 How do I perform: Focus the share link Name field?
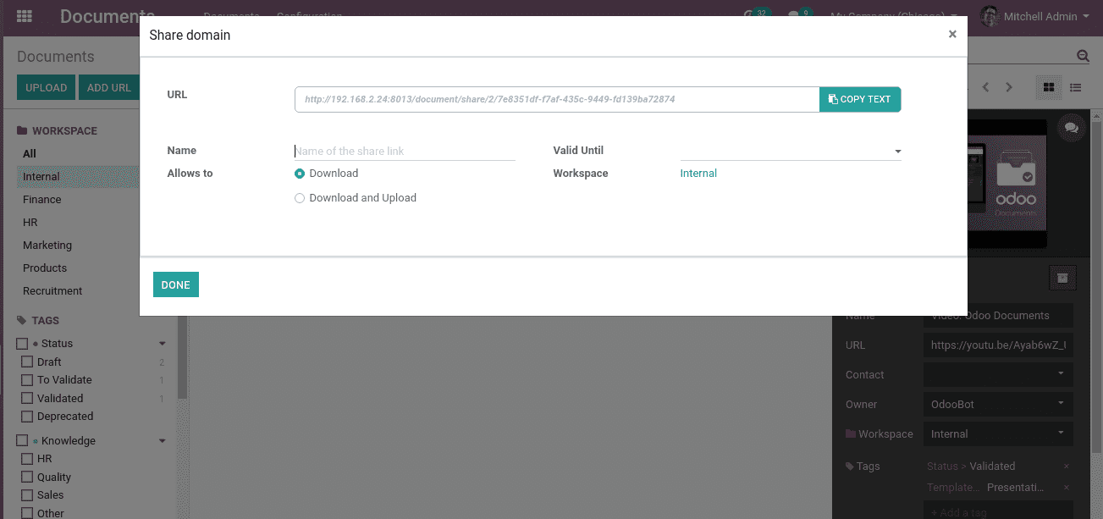click(405, 151)
